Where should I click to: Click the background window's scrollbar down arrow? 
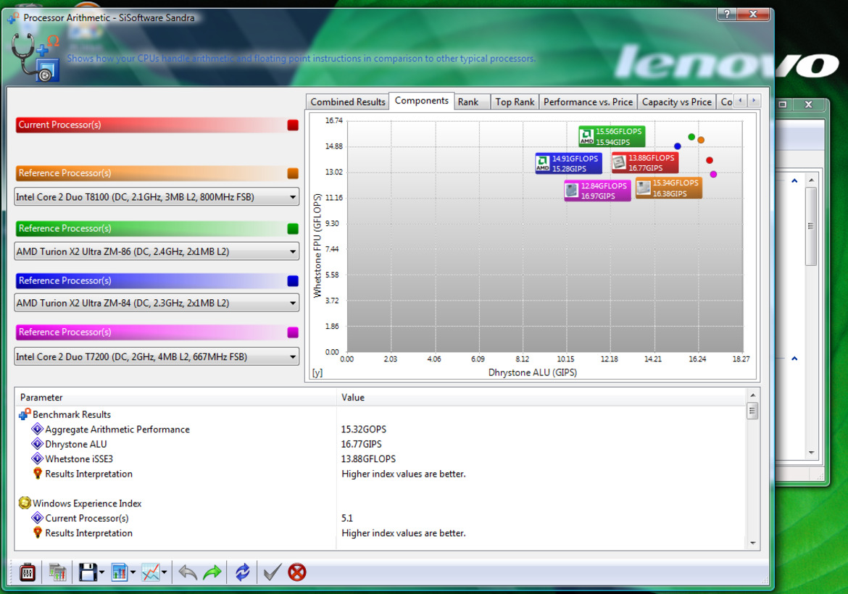(811, 453)
